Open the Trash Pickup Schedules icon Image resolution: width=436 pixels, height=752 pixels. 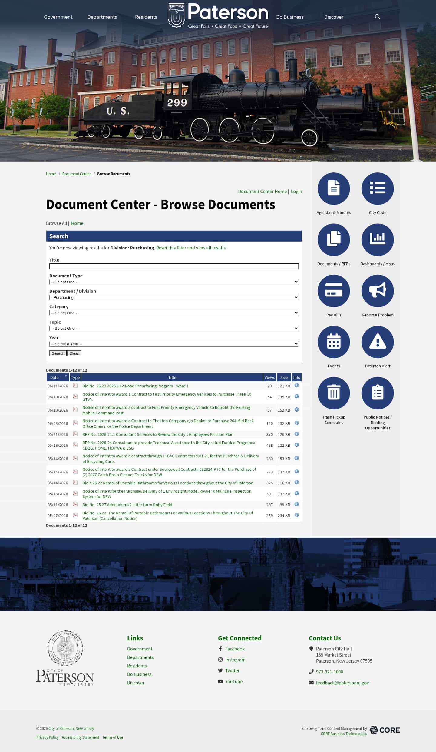pyautogui.click(x=334, y=393)
